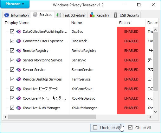Click the ENABLED status for TermService
Image resolution: width=161 pixels, height=133 pixels.
tap(131, 79)
